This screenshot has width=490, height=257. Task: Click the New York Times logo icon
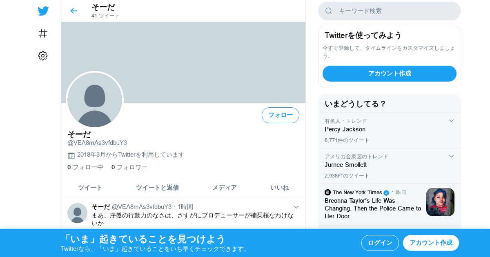point(327,192)
